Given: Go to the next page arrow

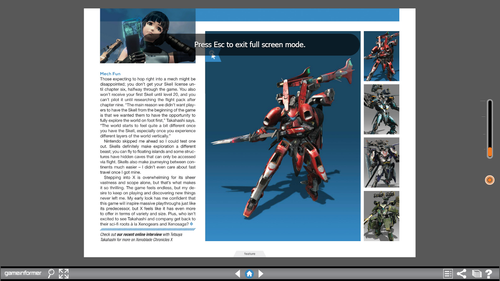Looking at the screenshot, I should pyautogui.click(x=261, y=274).
